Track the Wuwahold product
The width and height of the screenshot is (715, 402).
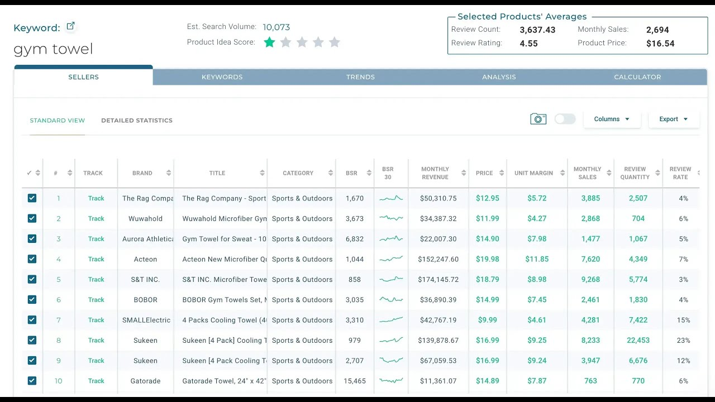96,218
